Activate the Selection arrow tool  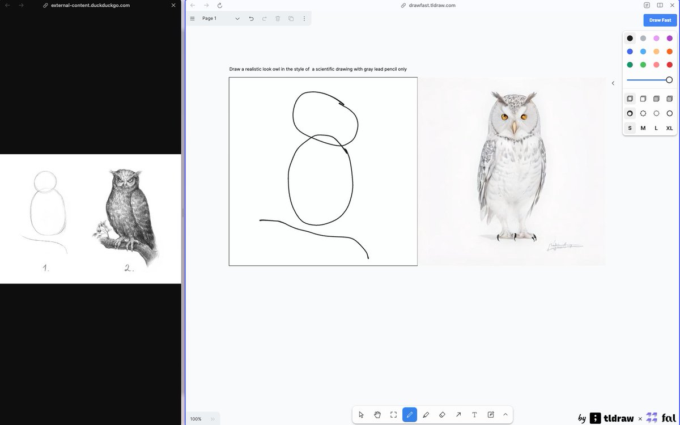[361, 415]
